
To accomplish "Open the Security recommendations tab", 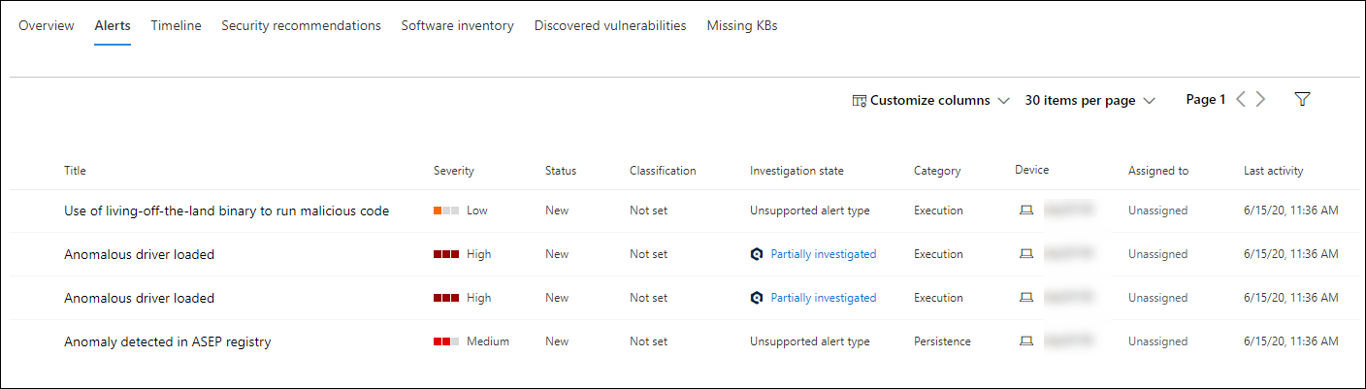I will 301,26.
